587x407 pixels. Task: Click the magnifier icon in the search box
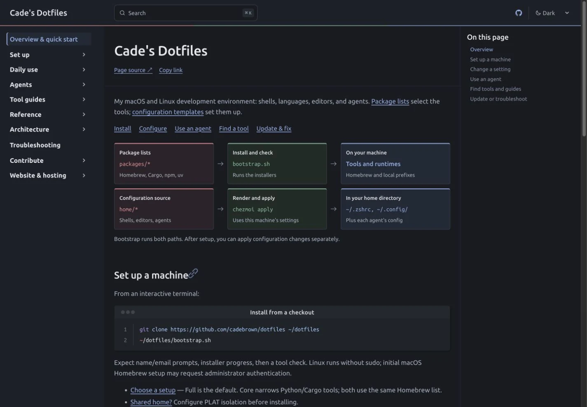click(122, 13)
